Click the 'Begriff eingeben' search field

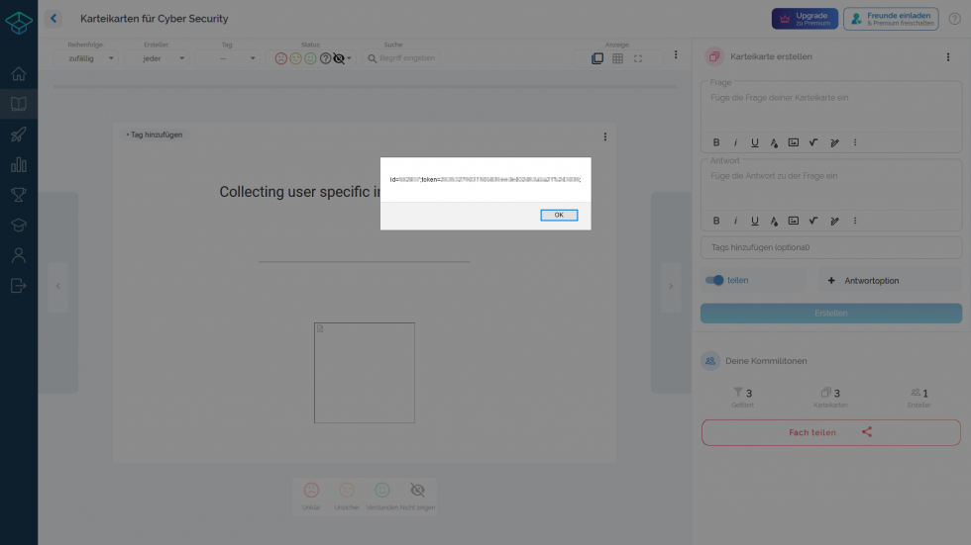click(406, 58)
